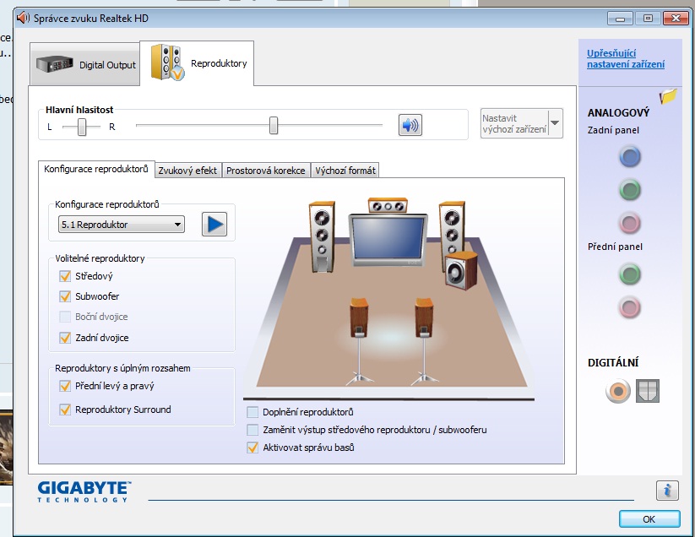
Task: Click the blue rear panel jack
Action: point(629,156)
